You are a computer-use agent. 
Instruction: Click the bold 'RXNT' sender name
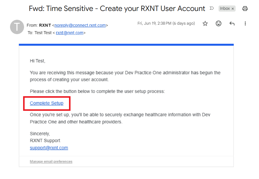45,25
